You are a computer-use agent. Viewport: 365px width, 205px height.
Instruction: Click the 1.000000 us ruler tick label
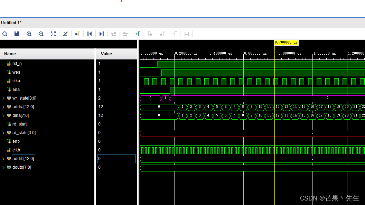tap(325, 53)
